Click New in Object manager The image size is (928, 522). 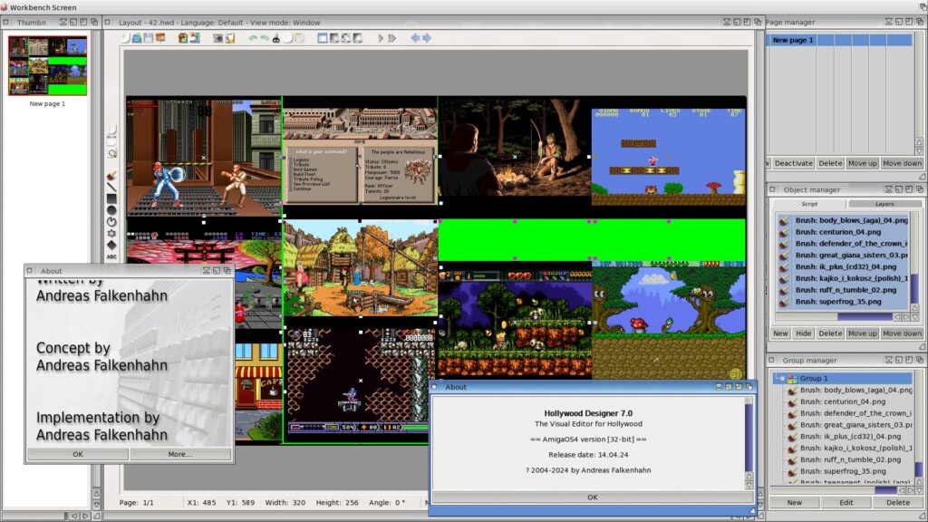click(780, 333)
